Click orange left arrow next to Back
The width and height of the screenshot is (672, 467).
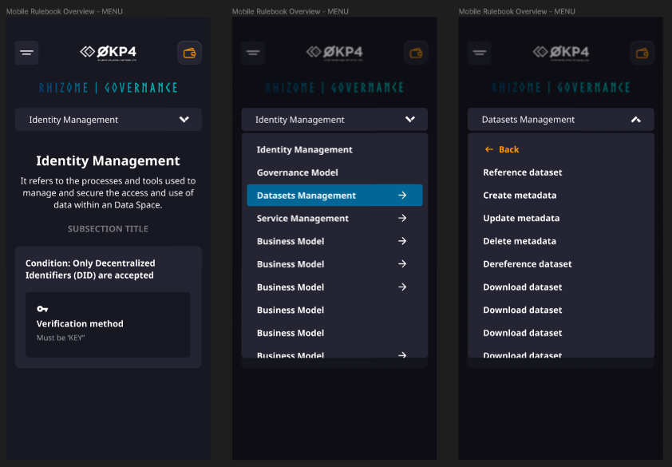pos(489,149)
